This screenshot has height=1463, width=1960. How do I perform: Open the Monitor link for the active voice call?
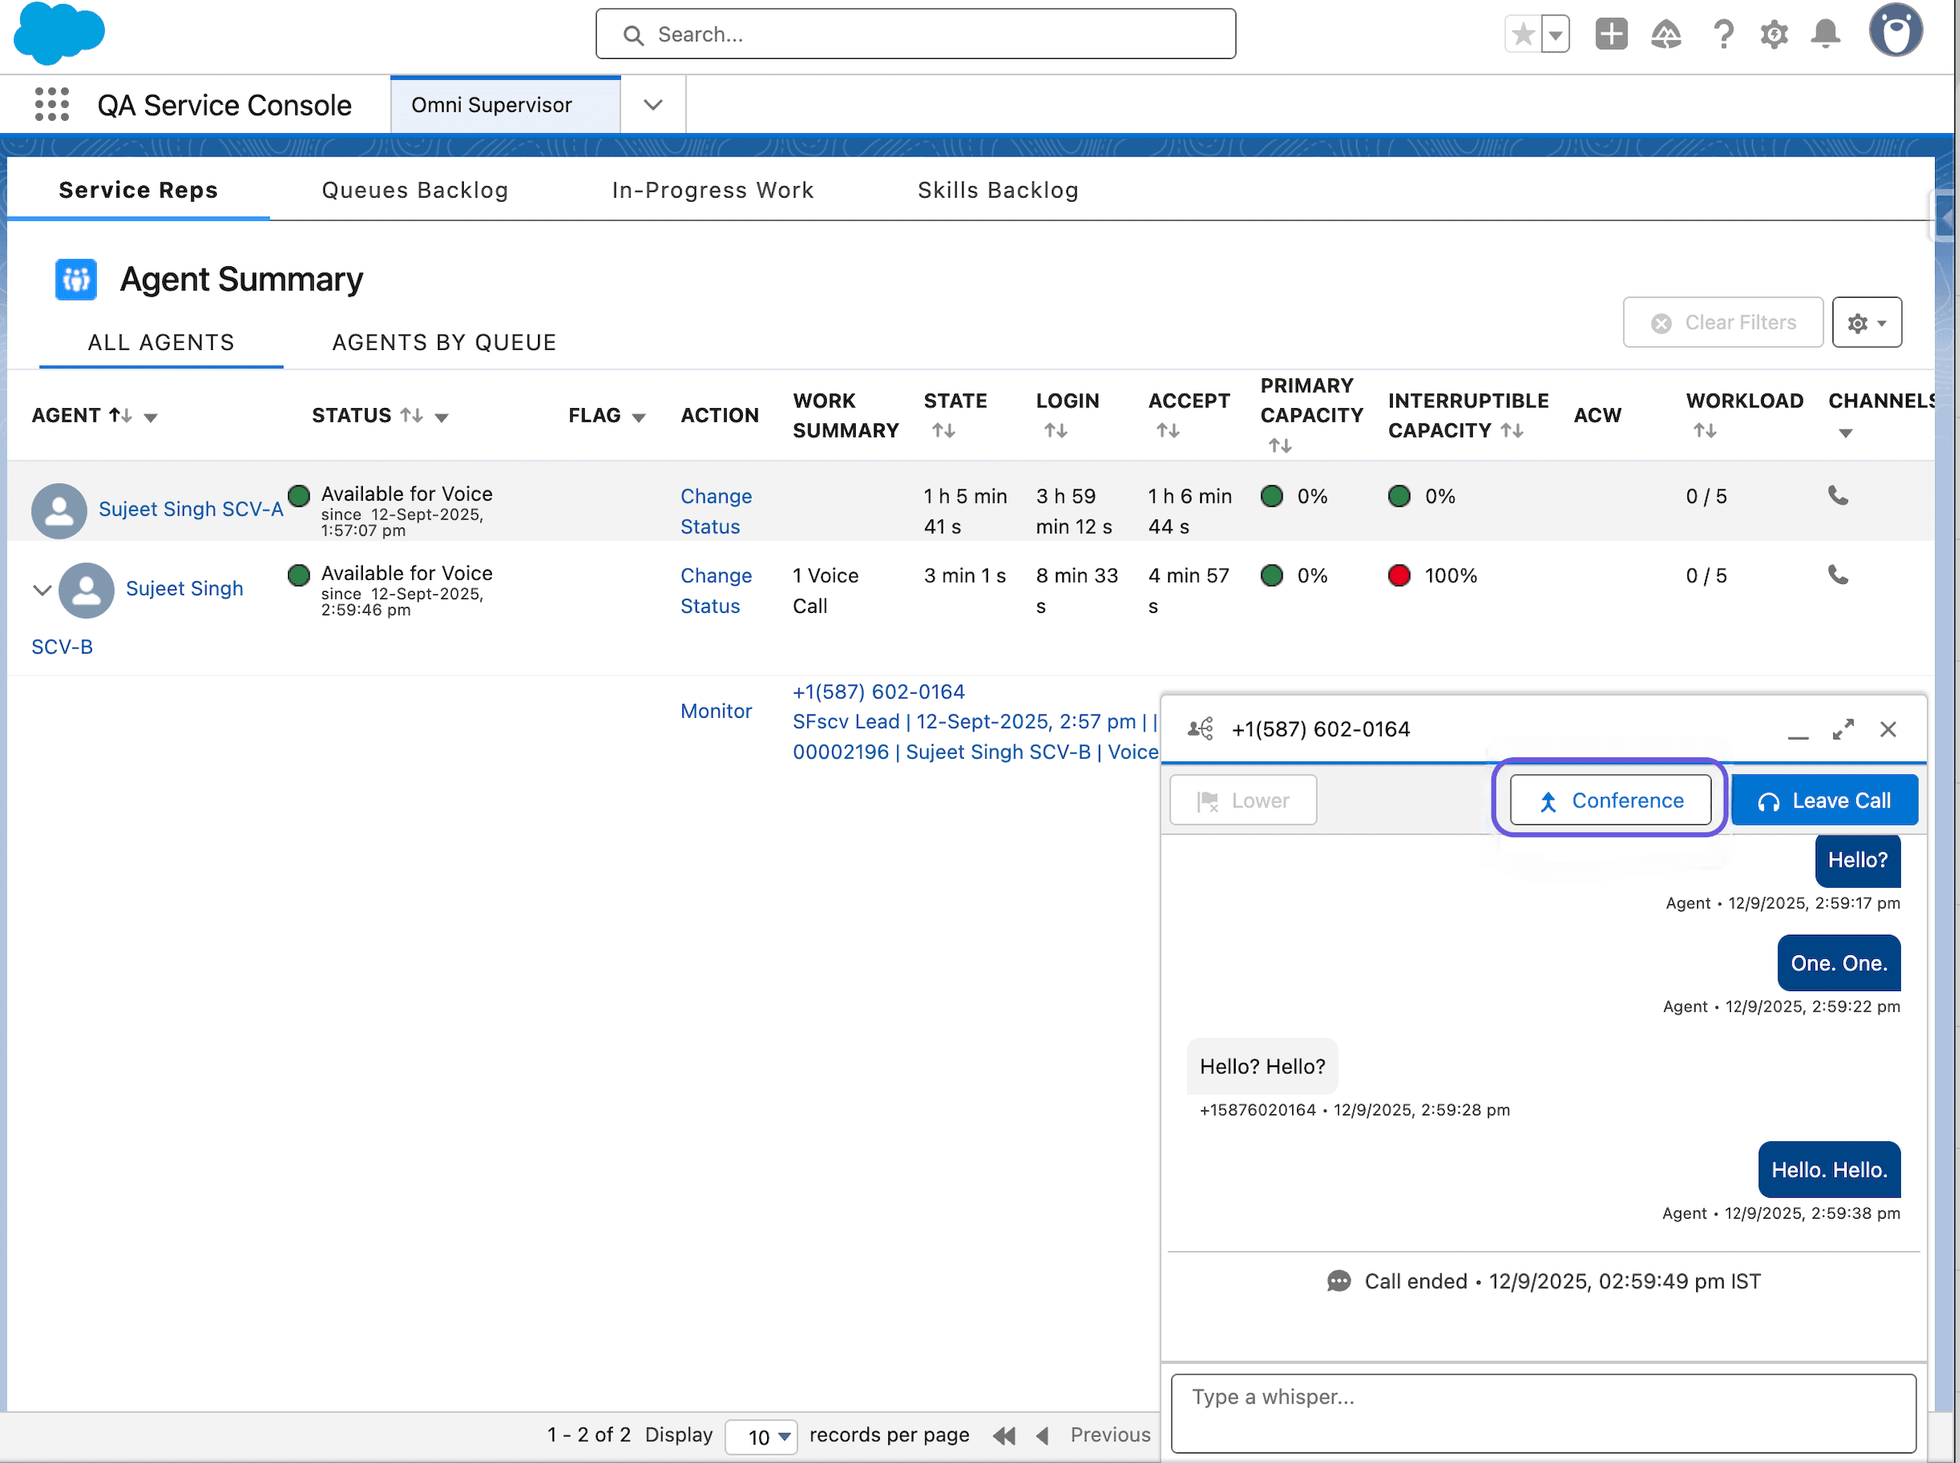pyautogui.click(x=715, y=711)
